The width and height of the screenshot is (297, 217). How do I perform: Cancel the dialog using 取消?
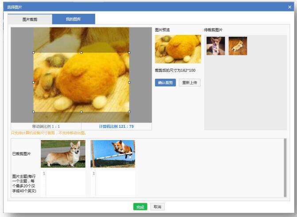pyautogui.click(x=157, y=207)
